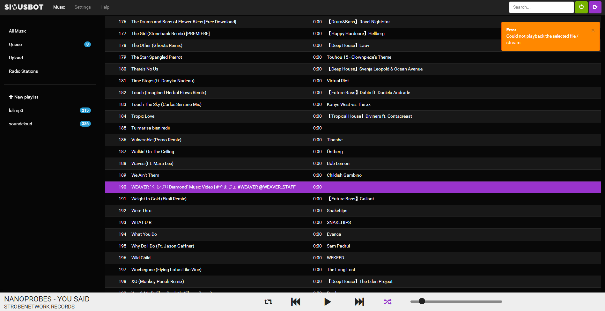Focus the Search input field
The height and width of the screenshot is (311, 605).
tap(541, 7)
